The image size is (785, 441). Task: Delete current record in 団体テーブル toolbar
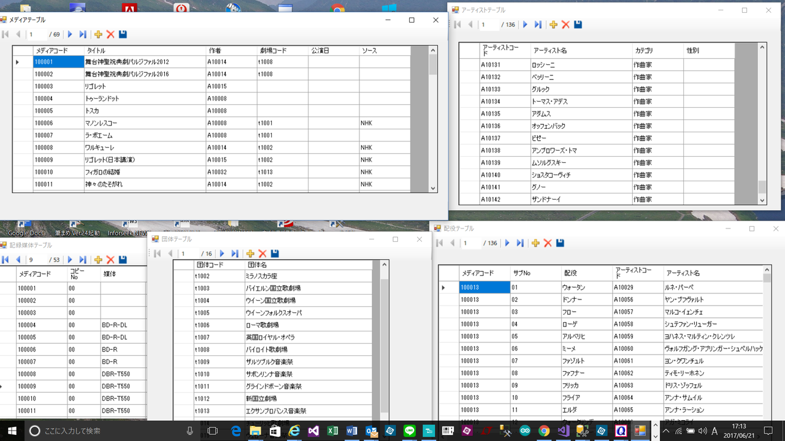coord(262,254)
